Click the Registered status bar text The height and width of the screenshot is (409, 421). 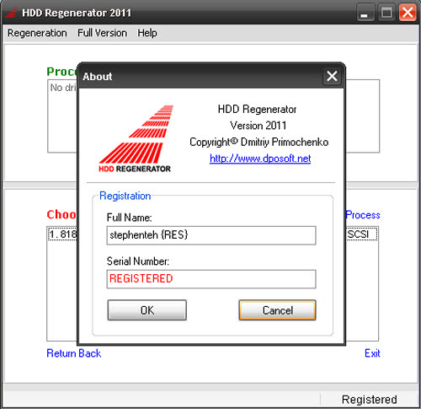coord(370,400)
